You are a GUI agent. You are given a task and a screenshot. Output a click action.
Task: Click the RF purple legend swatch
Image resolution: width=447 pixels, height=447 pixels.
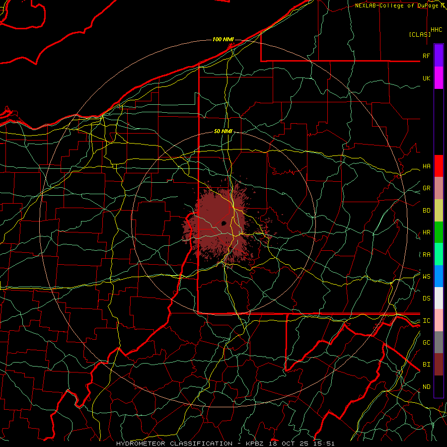(x=439, y=56)
